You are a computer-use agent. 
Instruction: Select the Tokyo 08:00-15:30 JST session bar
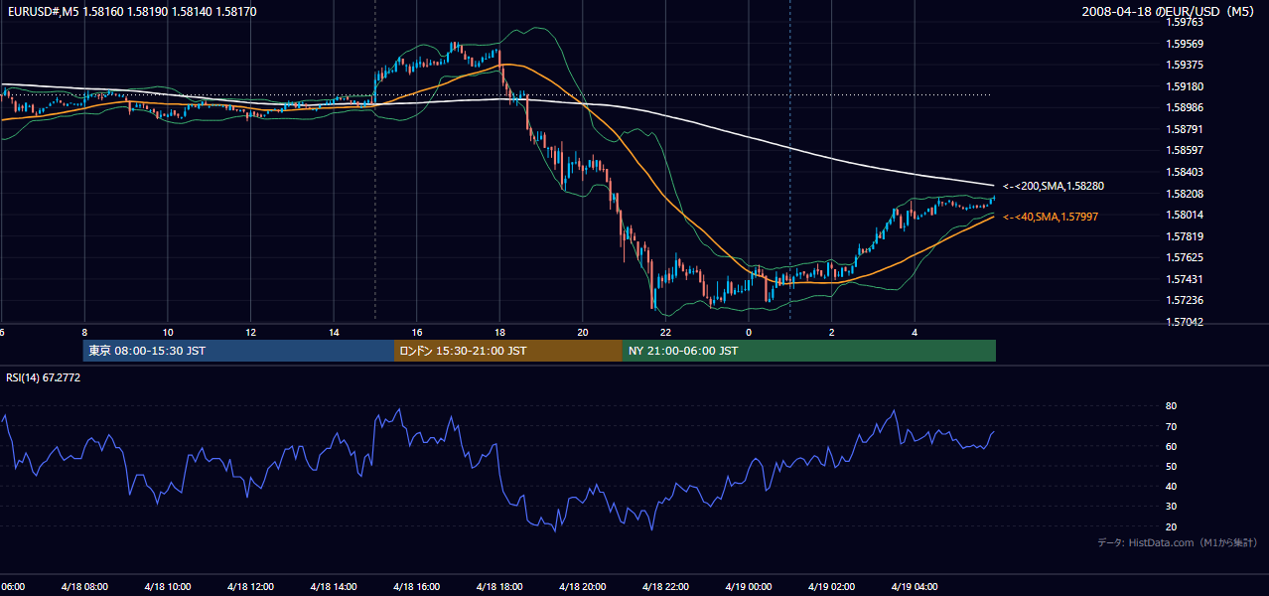[239, 351]
